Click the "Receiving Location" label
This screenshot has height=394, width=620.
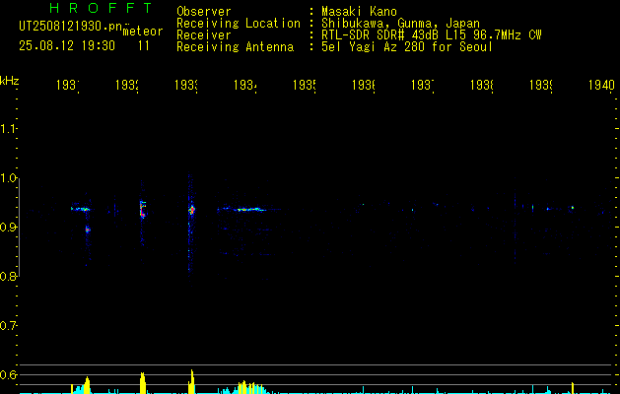tap(239, 24)
